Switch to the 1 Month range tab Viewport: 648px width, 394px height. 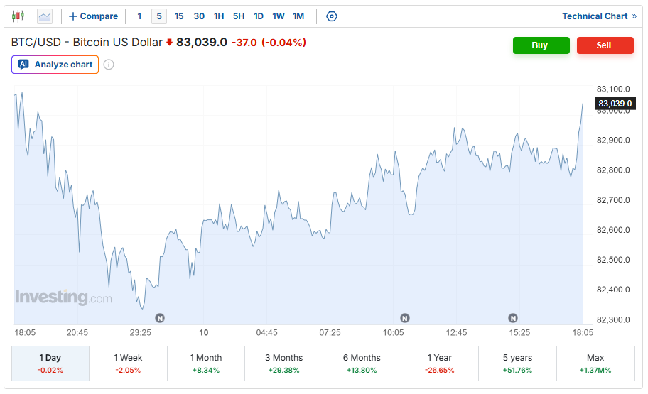point(206,363)
